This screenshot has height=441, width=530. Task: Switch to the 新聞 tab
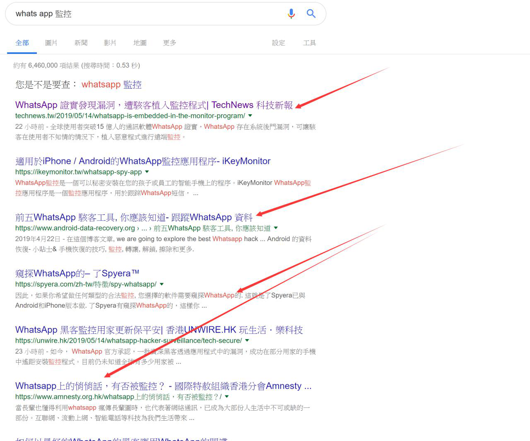tap(81, 43)
